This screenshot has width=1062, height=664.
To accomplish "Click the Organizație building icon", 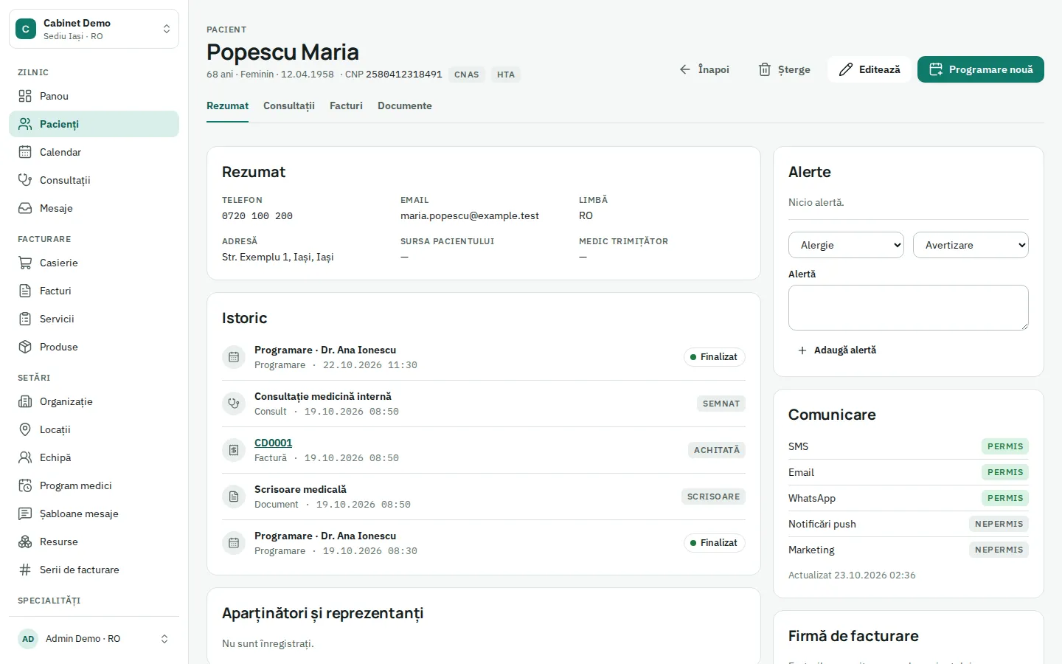I will (x=25, y=401).
